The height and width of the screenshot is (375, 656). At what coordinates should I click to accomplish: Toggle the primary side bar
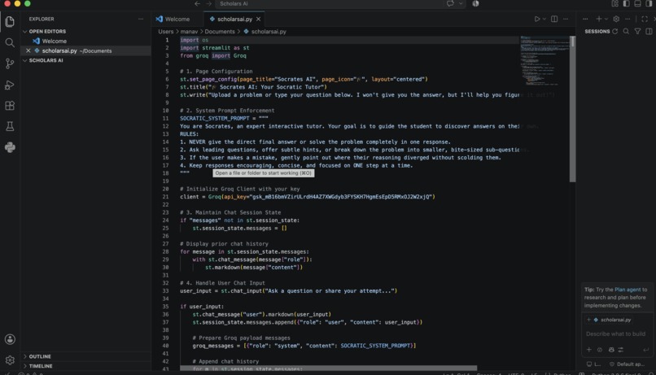click(x=626, y=3)
